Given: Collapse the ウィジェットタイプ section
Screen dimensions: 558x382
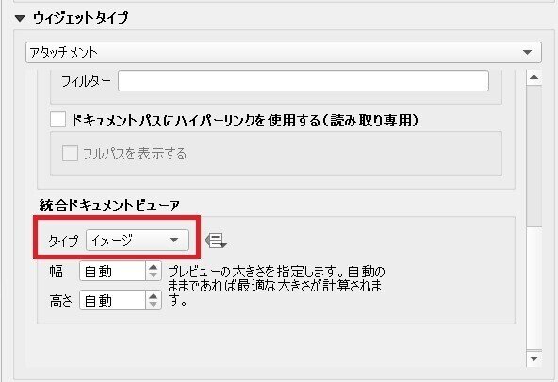Looking at the screenshot, I should pos(21,18).
